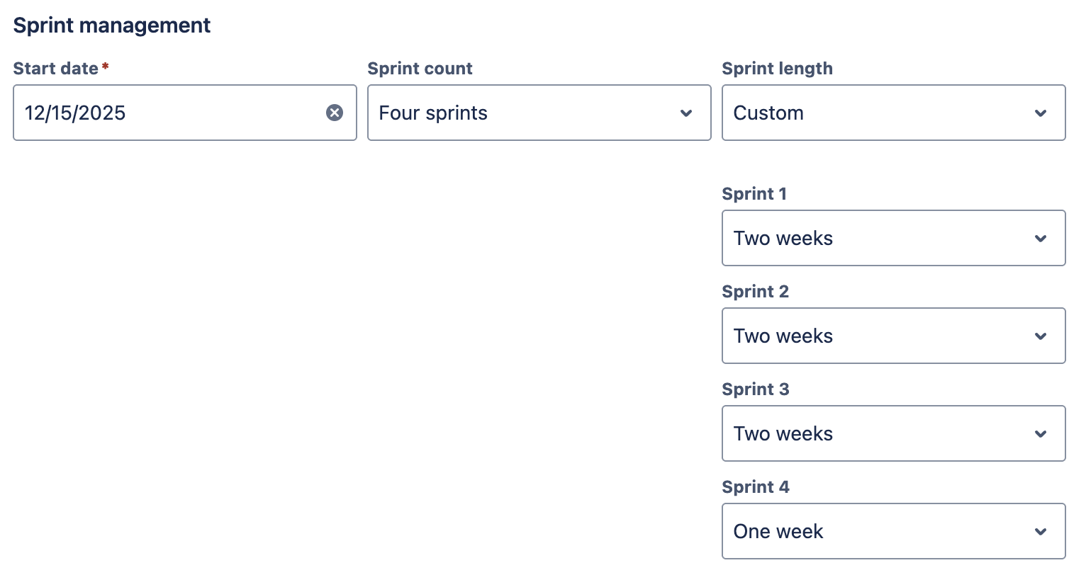Click the Start date input field
Image resolution: width=1086 pixels, height=575 pixels.
tap(170, 113)
